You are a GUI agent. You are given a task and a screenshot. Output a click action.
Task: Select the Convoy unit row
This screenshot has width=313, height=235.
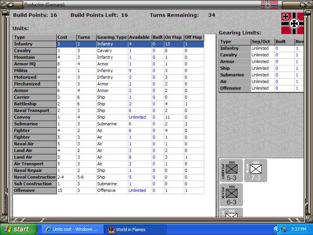109,117
